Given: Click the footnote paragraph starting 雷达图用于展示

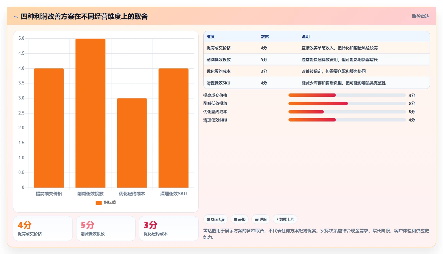Looking at the screenshot, I should click(x=316, y=234).
